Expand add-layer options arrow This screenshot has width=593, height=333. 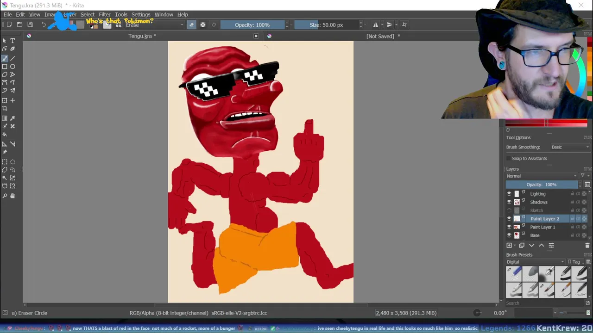[515, 245]
